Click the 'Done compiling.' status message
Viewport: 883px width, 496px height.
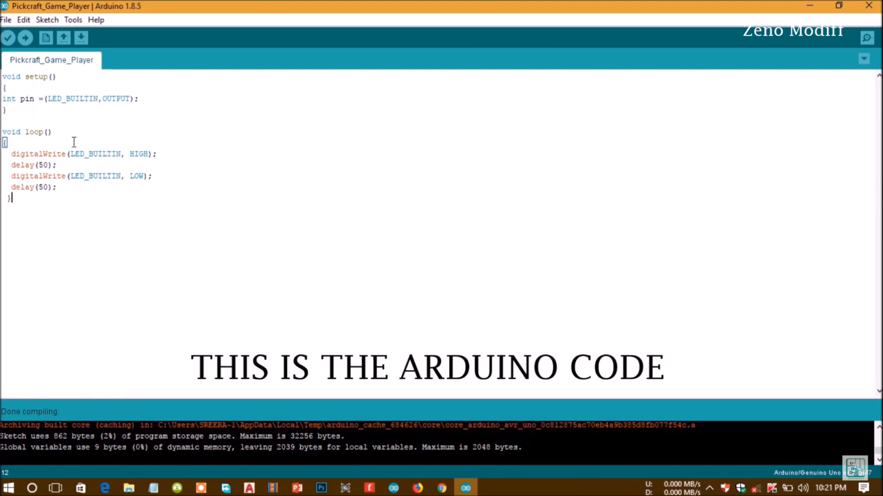(x=30, y=411)
